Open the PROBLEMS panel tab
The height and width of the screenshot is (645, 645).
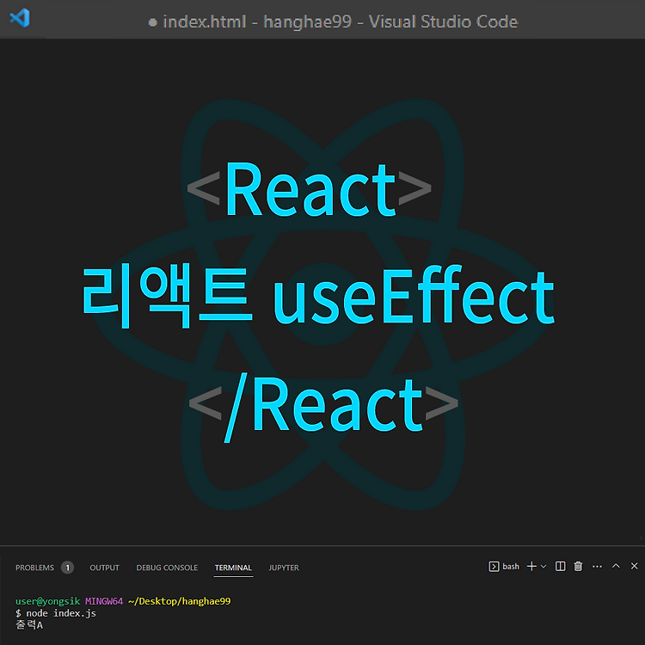[34, 568]
